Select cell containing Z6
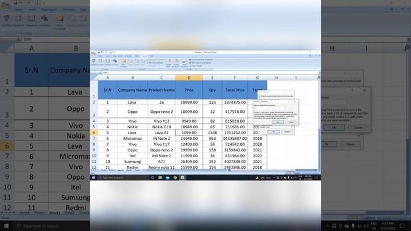Screen dimensions: 411x231 [161, 102]
